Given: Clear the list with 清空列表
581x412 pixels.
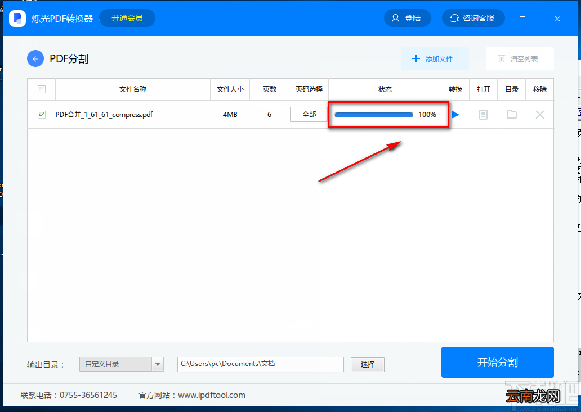Looking at the screenshot, I should pos(520,58).
